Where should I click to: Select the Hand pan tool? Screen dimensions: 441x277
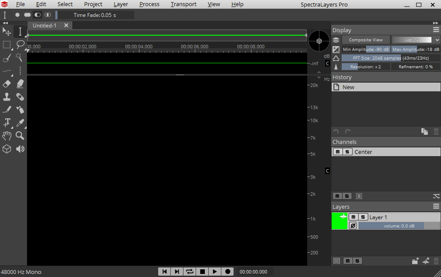[7, 136]
